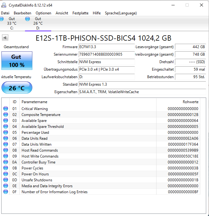Image resolution: width=209 pixels, height=216 pixels.
Task: Click the status orb for Error Information Log Entries
Action: 6,192
